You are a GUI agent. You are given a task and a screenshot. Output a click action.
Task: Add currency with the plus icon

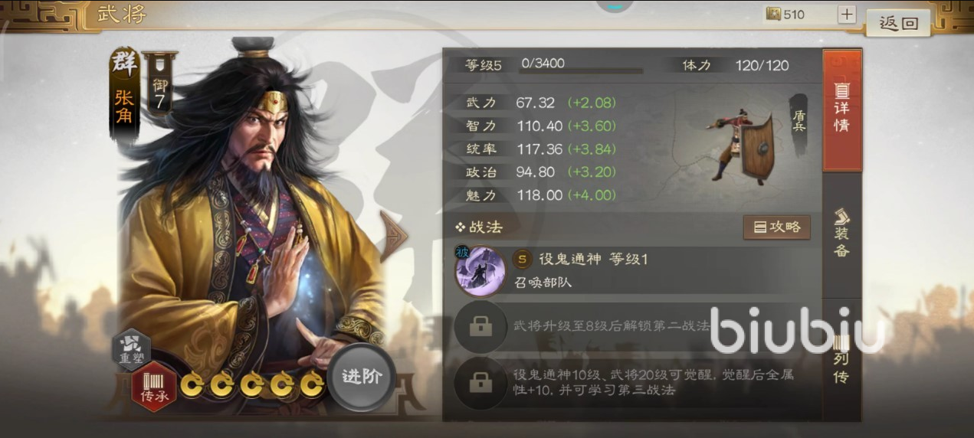(846, 15)
